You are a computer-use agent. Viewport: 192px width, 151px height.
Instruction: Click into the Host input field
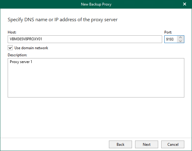(85, 39)
